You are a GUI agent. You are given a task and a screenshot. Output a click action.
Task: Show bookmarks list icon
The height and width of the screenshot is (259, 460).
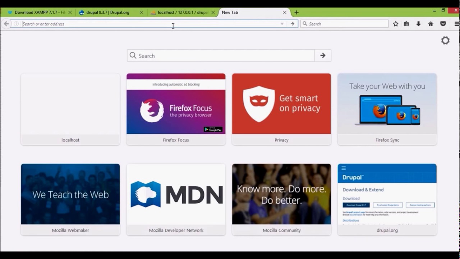406,24
